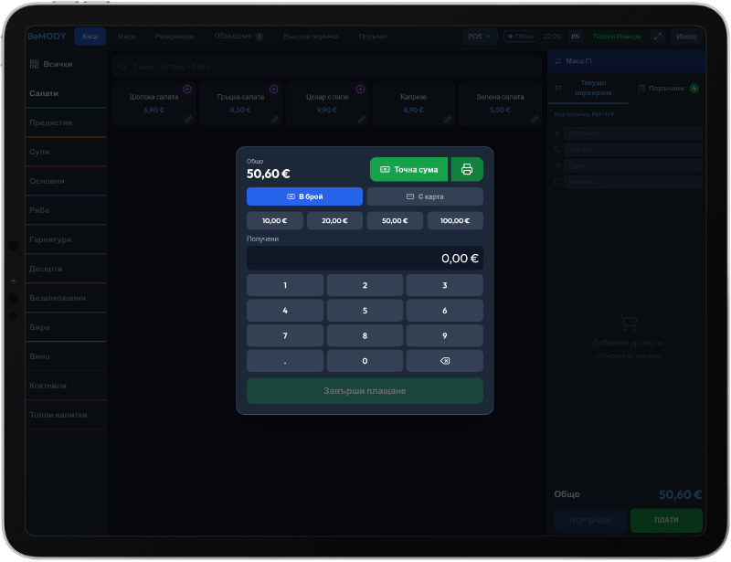The height and width of the screenshot is (562, 731).
Task: Click the Завърши плащане button
Action: pyautogui.click(x=365, y=391)
